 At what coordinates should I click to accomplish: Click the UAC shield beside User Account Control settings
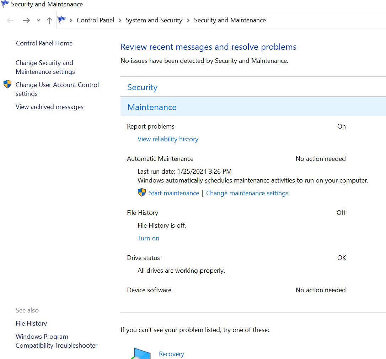(7, 85)
